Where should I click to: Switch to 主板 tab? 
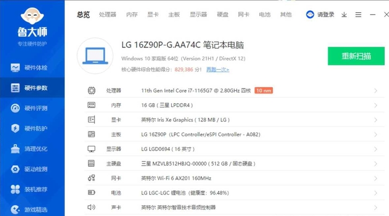174,14
